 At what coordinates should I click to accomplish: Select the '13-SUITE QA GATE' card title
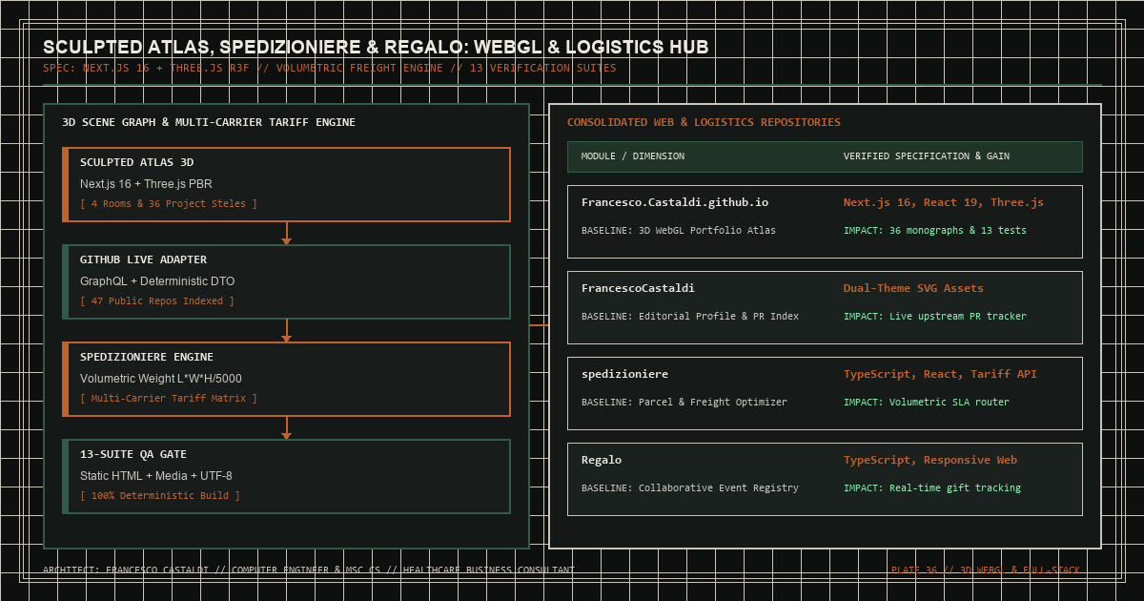[133, 454]
